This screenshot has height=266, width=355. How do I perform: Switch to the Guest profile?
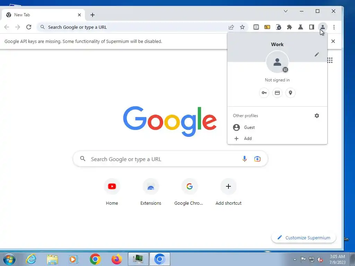tap(277, 127)
